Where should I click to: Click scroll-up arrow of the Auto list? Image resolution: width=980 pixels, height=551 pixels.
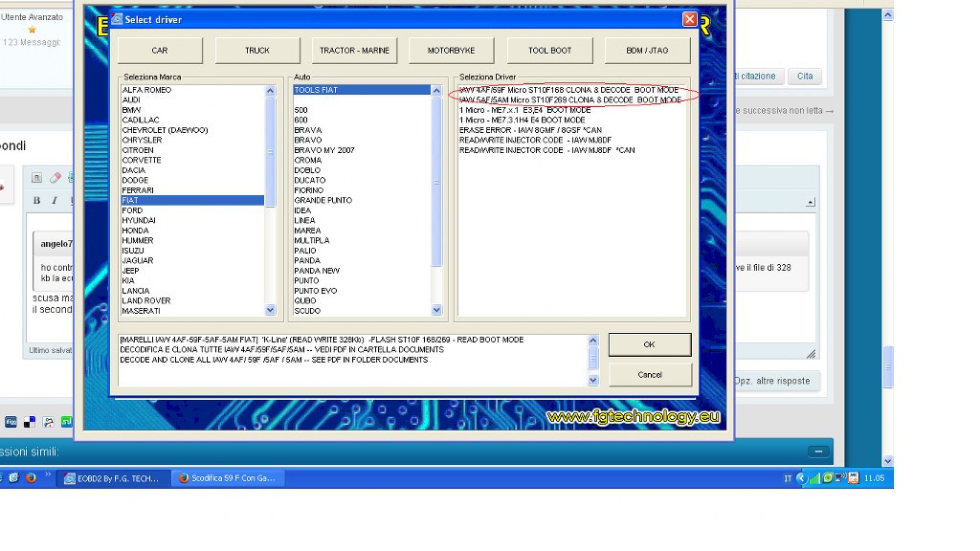[436, 91]
